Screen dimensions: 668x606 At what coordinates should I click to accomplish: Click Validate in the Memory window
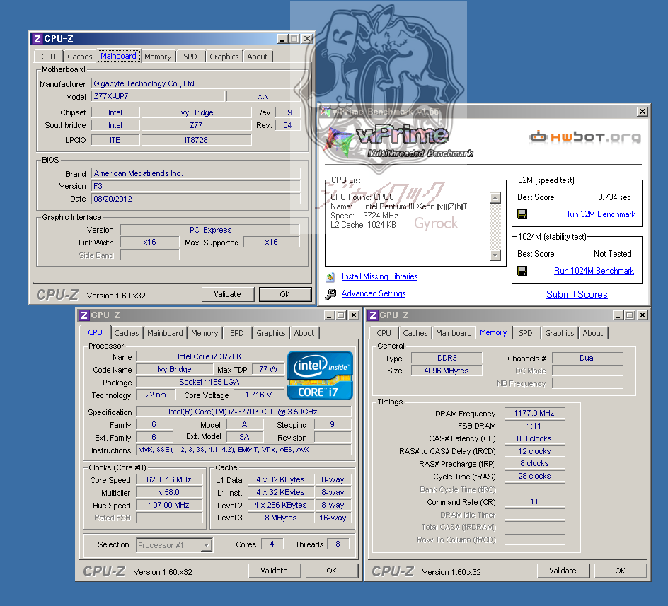click(x=563, y=571)
